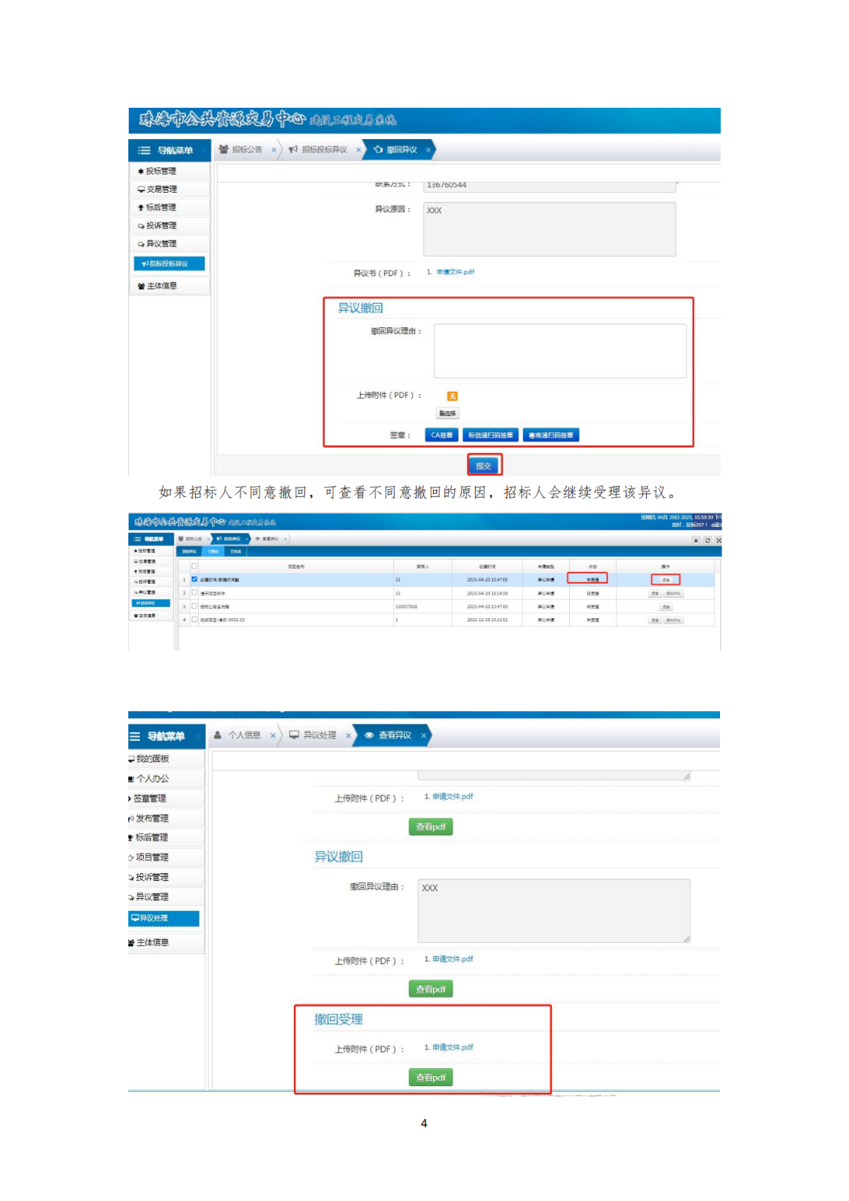Image resolution: width=849 pixels, height=1201 pixels.
Task: Click the close-all X icon at the list screenshot's top right
Action: point(696,540)
